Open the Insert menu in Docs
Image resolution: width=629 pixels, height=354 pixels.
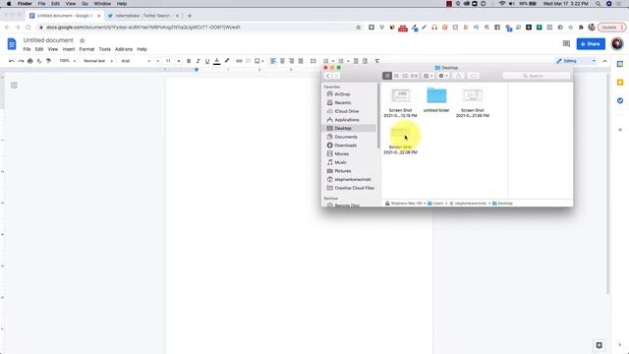pyautogui.click(x=69, y=49)
